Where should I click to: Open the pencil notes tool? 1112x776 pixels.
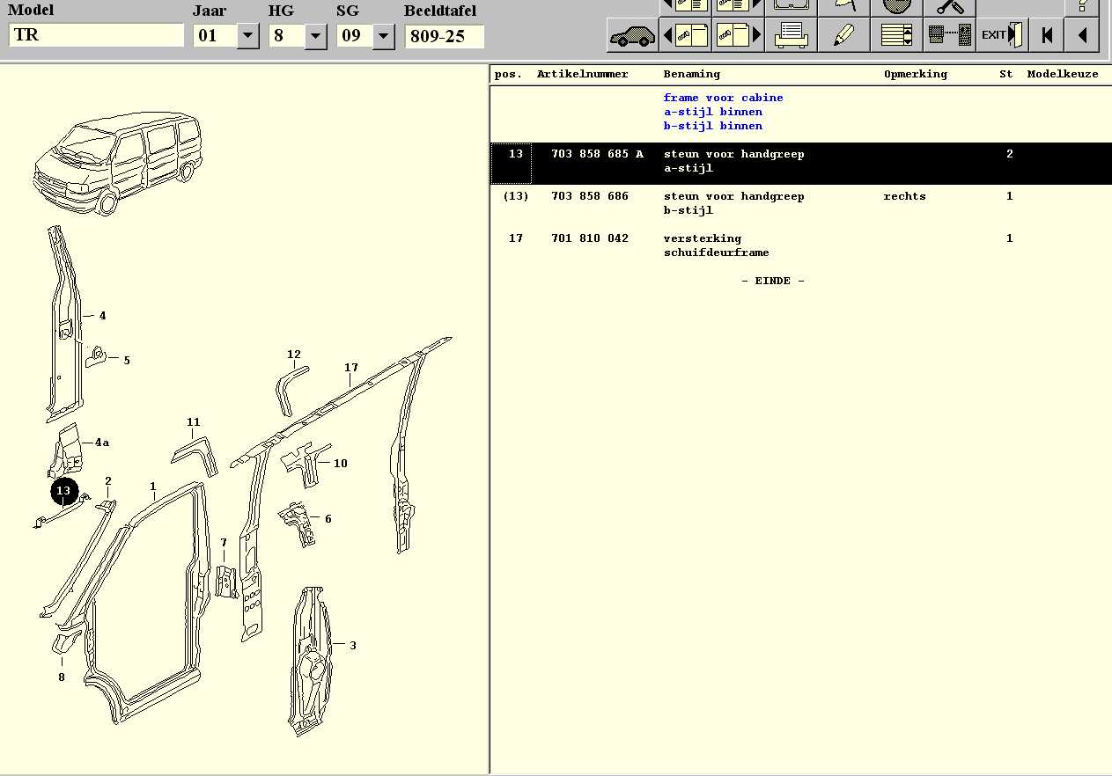[843, 36]
